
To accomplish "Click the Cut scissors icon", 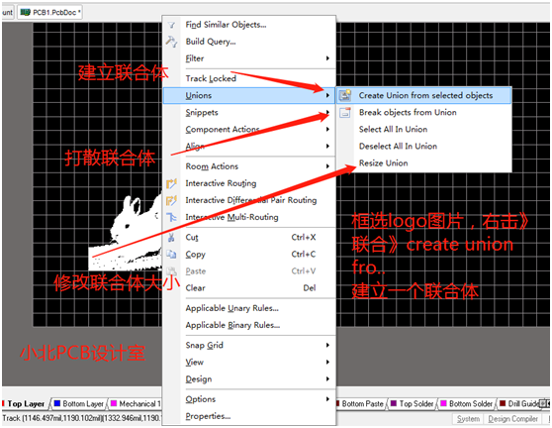I will 171,237.
